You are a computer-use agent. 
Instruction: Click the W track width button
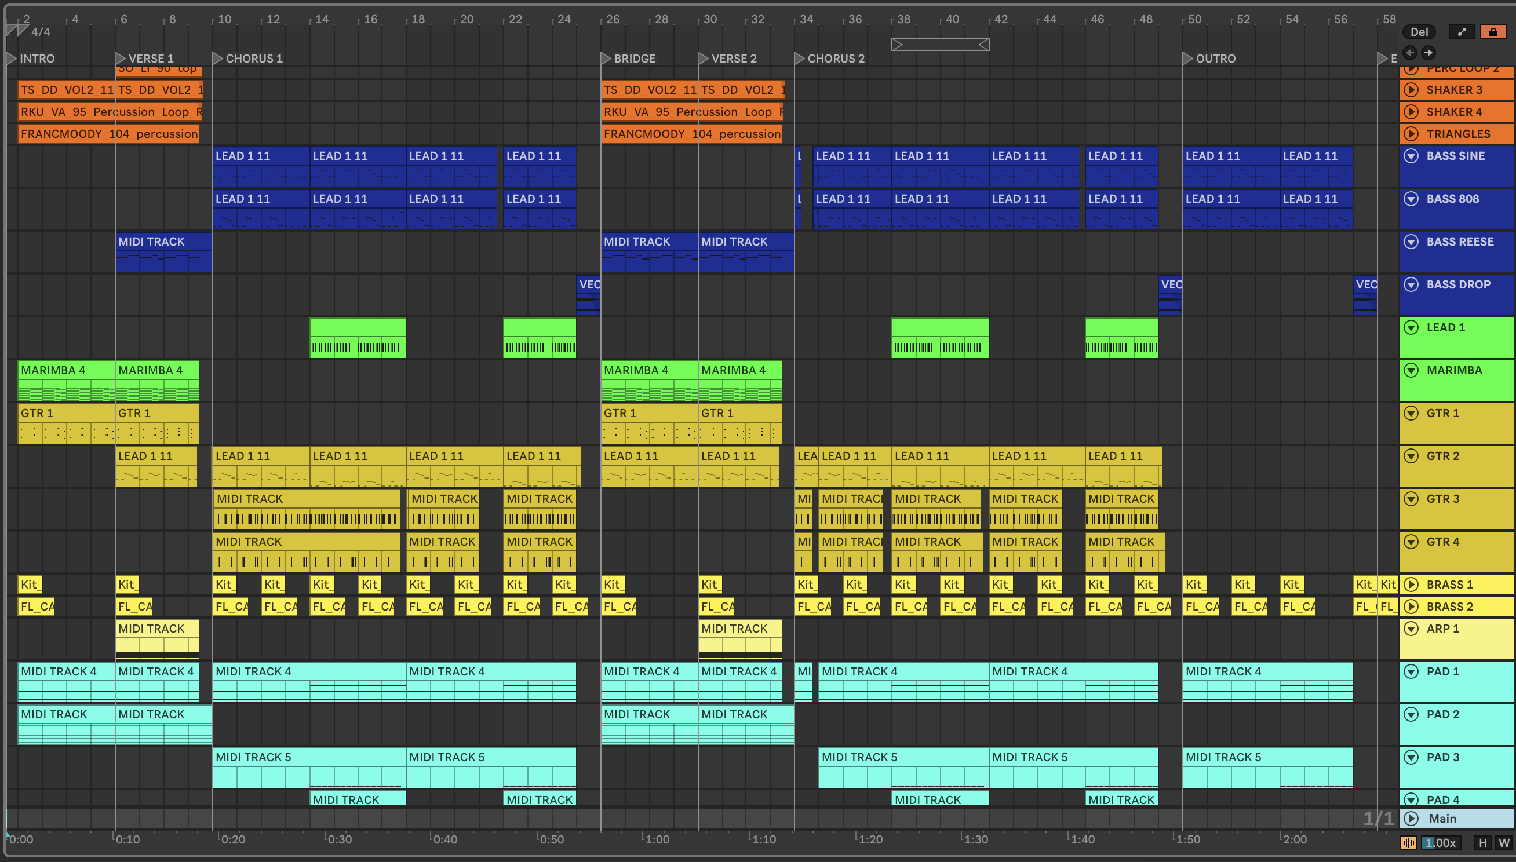(x=1504, y=842)
